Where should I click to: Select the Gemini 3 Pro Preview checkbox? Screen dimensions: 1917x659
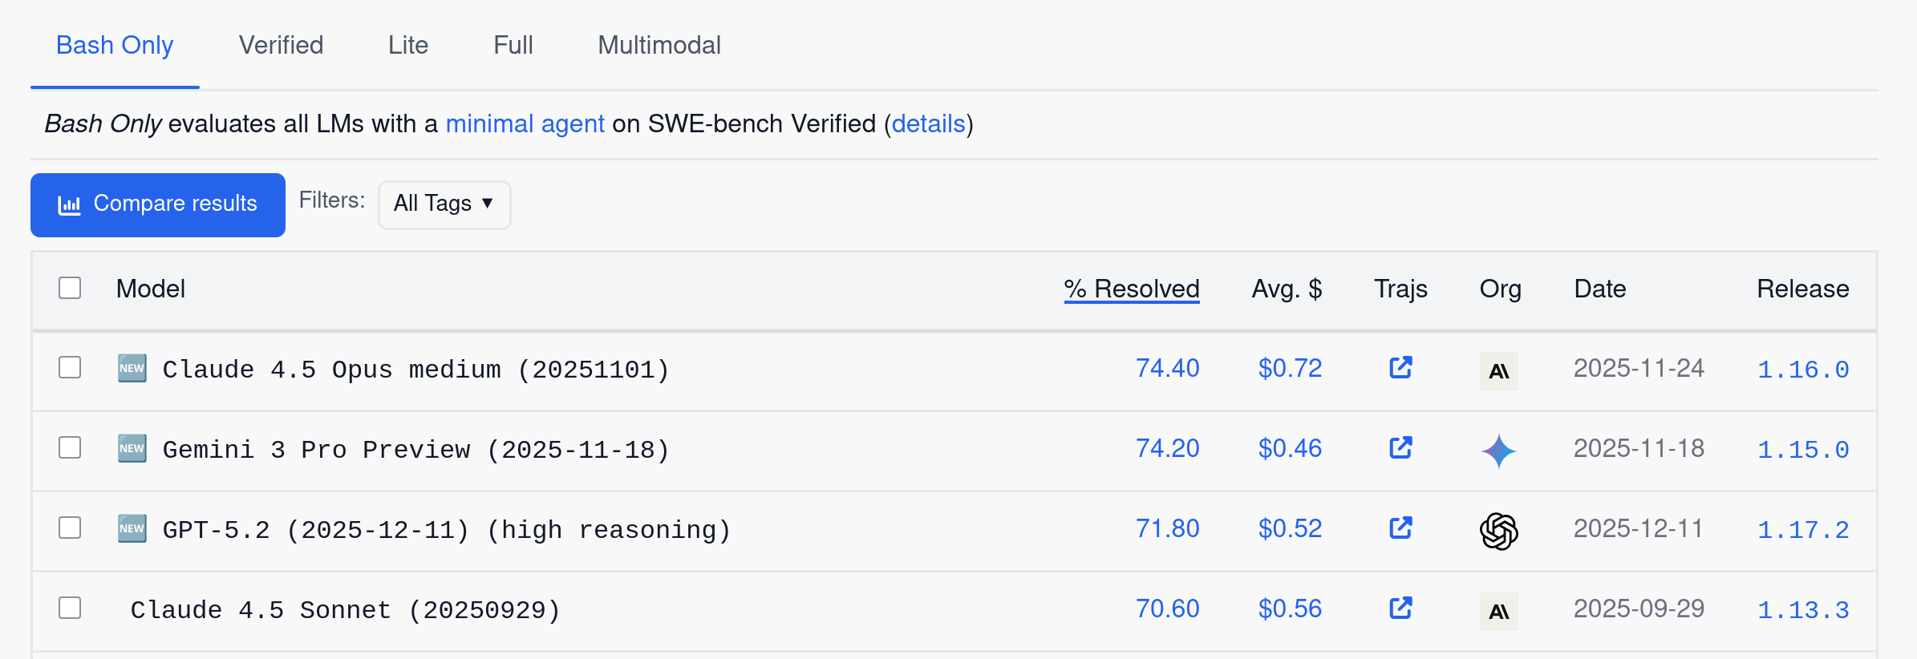pyautogui.click(x=70, y=448)
